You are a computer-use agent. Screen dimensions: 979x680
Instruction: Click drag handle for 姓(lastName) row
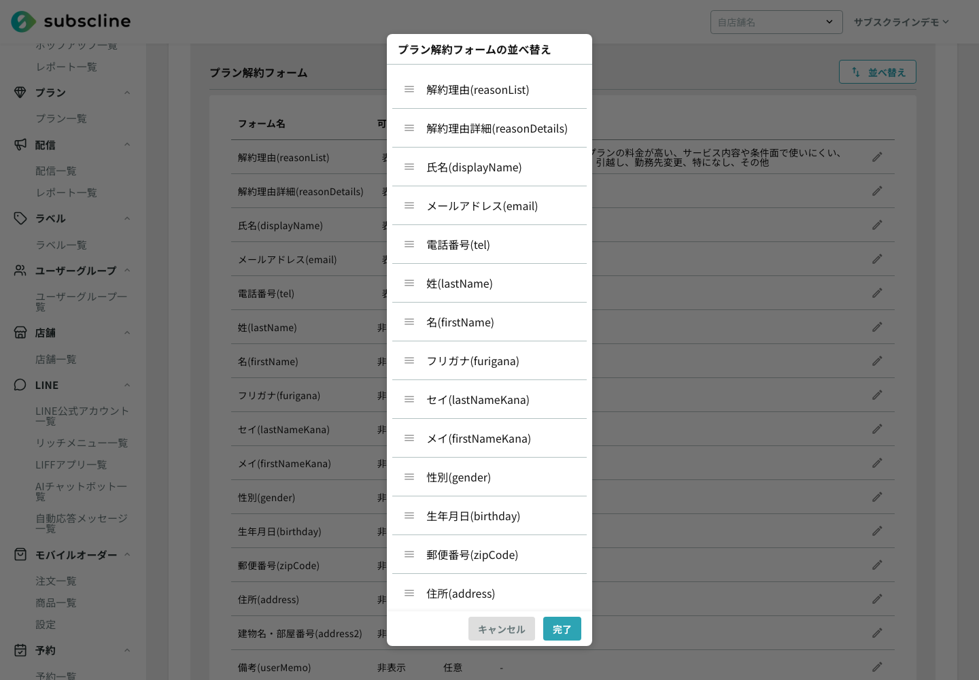click(x=409, y=283)
